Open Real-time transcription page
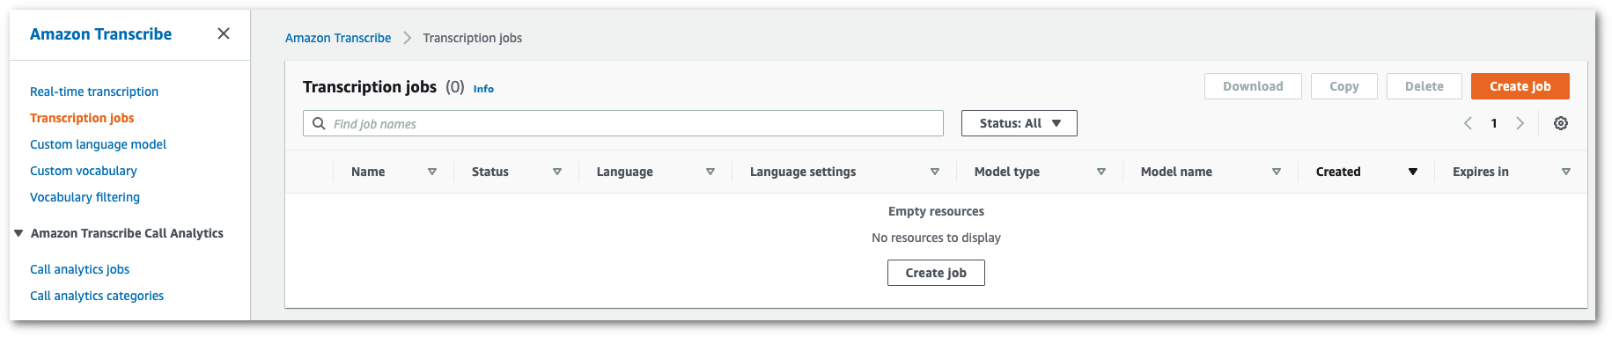 tap(94, 92)
